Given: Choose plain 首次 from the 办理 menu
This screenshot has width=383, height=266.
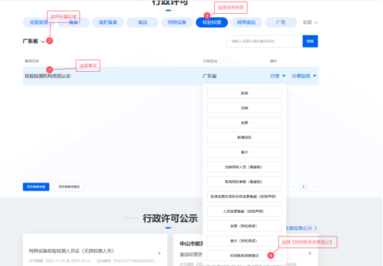Looking at the screenshot, I should tap(244, 152).
